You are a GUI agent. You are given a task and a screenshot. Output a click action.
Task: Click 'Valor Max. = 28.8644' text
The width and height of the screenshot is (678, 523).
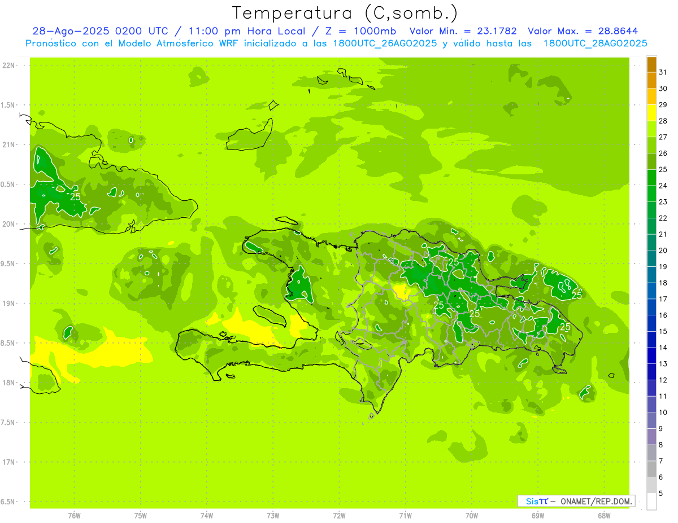pyautogui.click(x=583, y=32)
